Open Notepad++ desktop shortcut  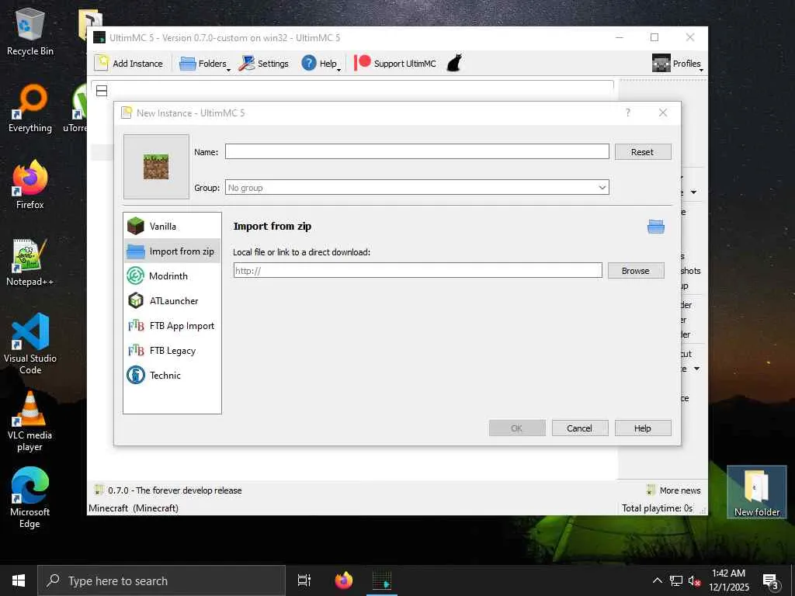(30, 262)
